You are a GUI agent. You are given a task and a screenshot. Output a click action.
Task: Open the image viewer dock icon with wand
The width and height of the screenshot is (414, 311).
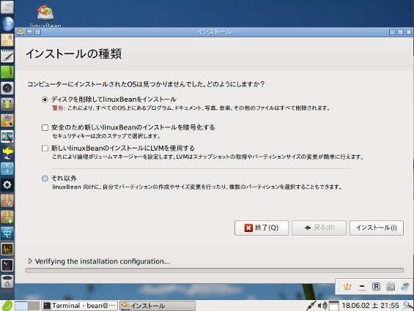point(7,136)
